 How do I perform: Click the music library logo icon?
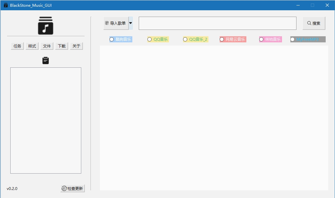click(x=46, y=26)
